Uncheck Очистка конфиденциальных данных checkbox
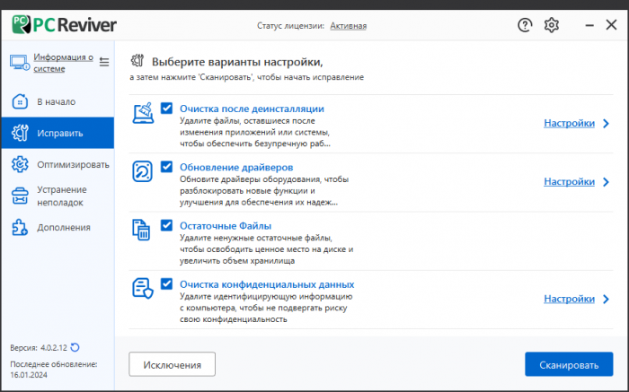This screenshot has height=392, width=629. [x=166, y=283]
